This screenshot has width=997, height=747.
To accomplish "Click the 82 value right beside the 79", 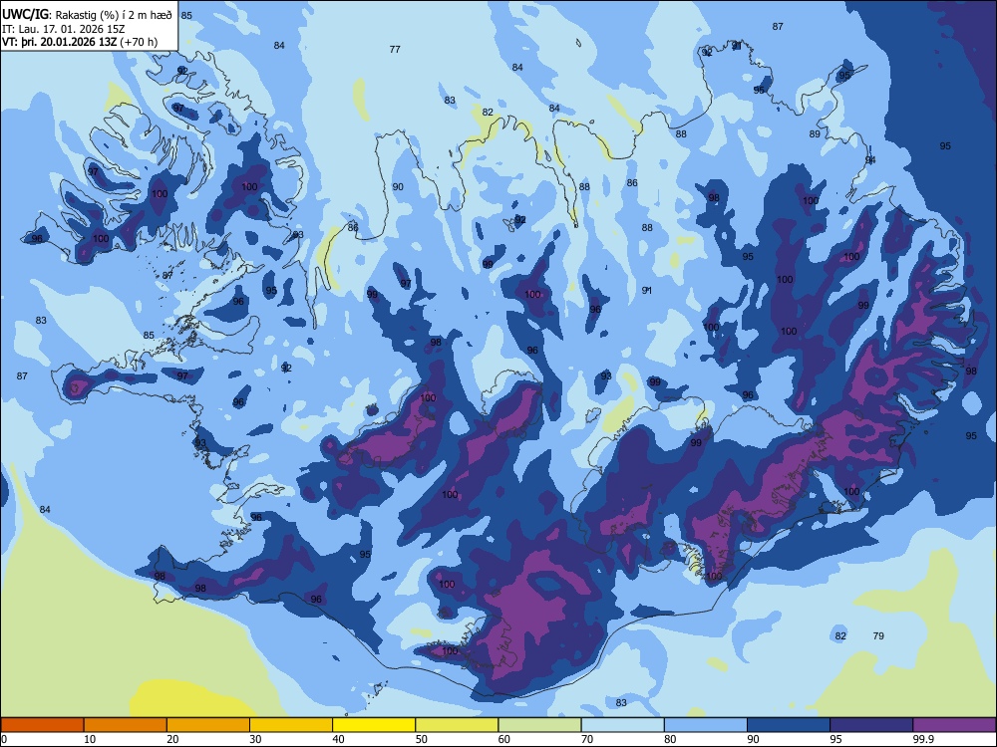I will point(840,635).
